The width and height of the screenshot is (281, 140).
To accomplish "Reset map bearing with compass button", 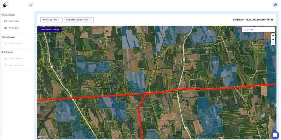I will pos(273,43).
